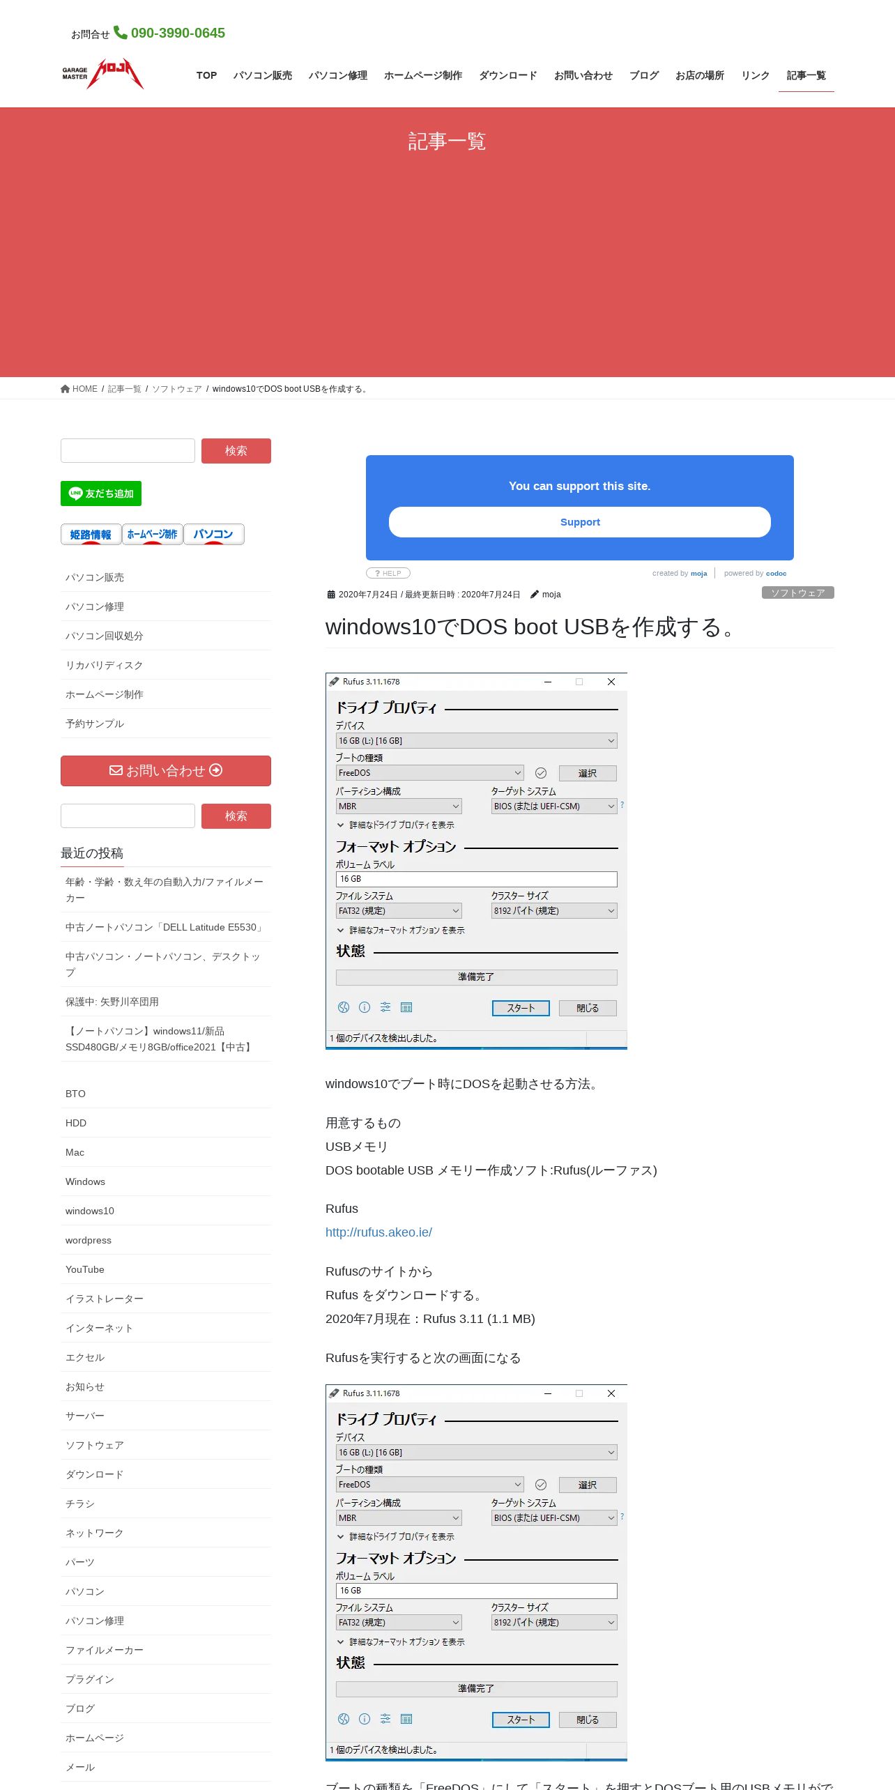Click the home icon in breadcrumb
Screen dimensions: 895x1790
(x=65, y=389)
